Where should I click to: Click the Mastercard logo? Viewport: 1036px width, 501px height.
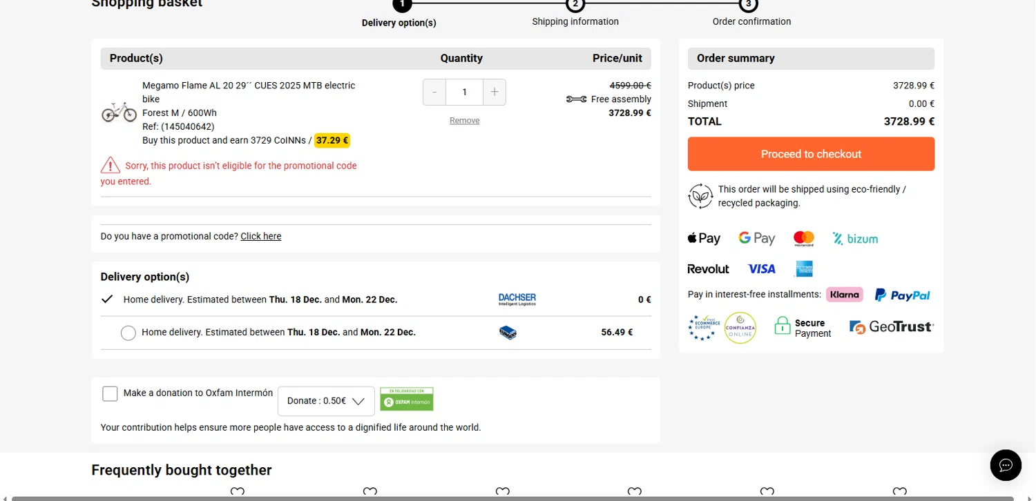coord(804,239)
